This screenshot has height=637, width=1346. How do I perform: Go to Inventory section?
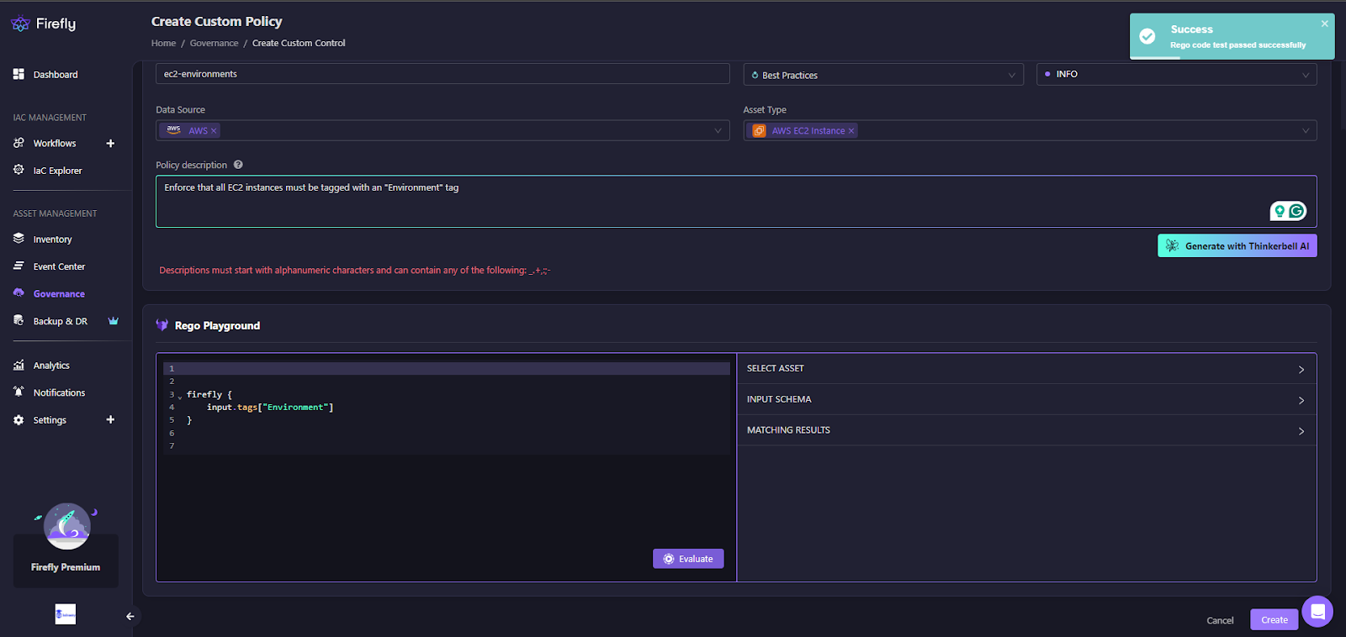pos(52,240)
